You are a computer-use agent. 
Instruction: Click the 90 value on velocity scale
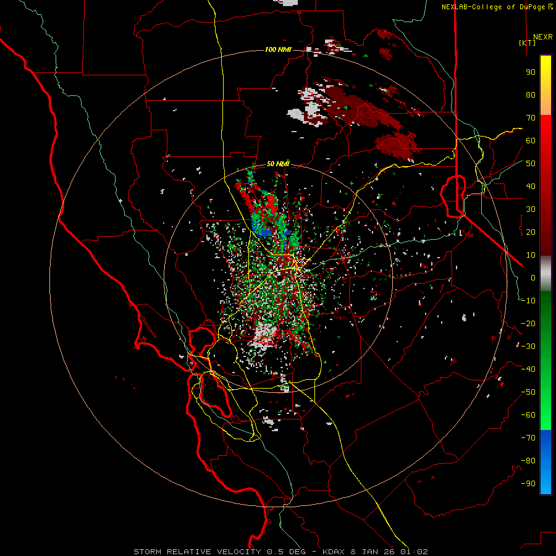point(531,72)
